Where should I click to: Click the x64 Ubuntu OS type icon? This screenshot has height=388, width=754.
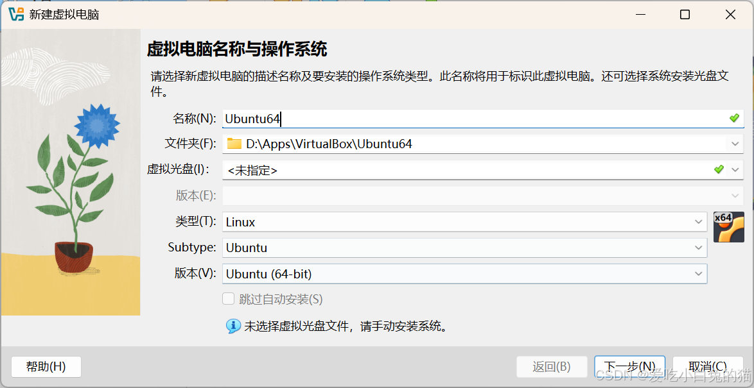(x=728, y=226)
